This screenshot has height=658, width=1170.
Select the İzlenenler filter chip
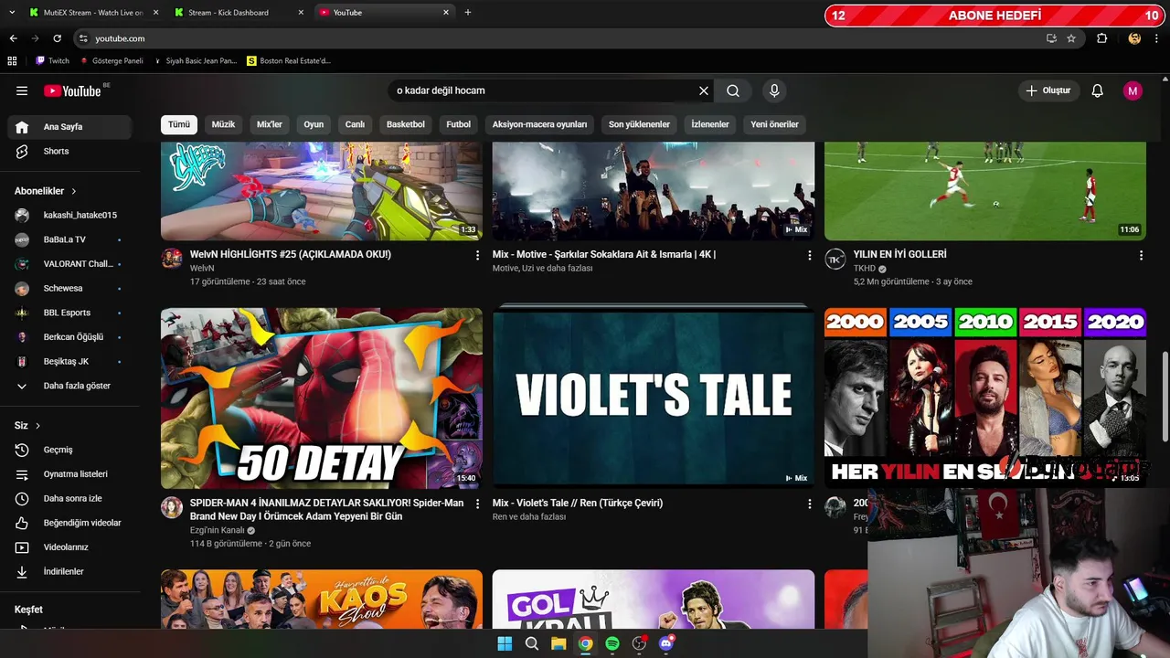(710, 124)
